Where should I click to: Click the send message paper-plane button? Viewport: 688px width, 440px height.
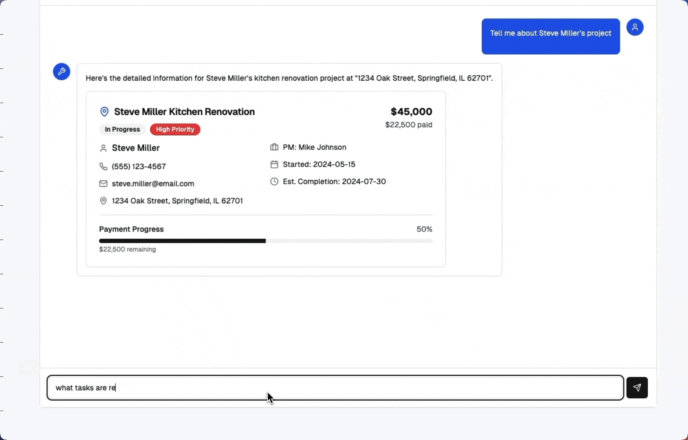637,387
